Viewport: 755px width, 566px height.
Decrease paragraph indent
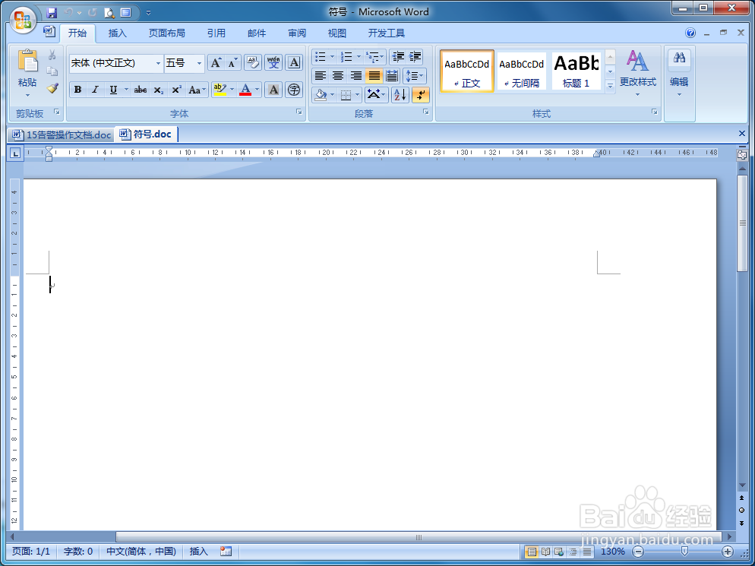pos(398,57)
